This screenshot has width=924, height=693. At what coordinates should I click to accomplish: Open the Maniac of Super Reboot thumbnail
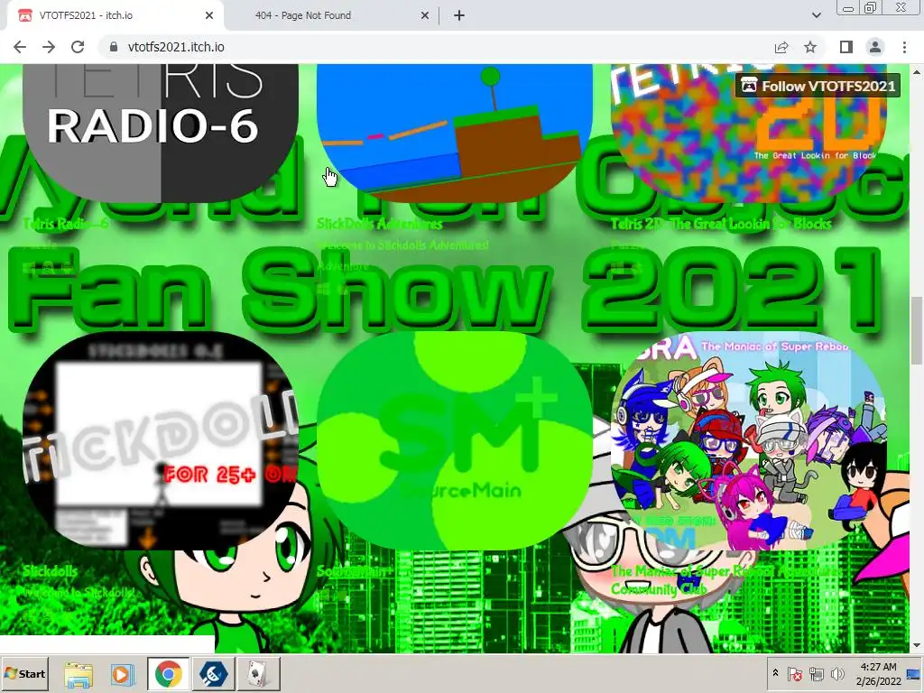[x=749, y=440]
